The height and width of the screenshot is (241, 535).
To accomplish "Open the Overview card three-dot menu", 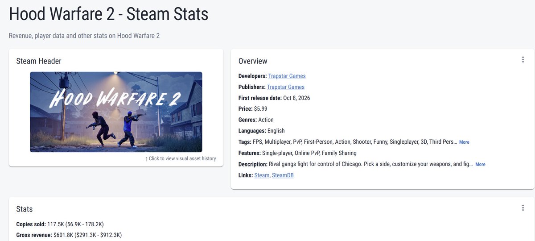I will click(523, 60).
